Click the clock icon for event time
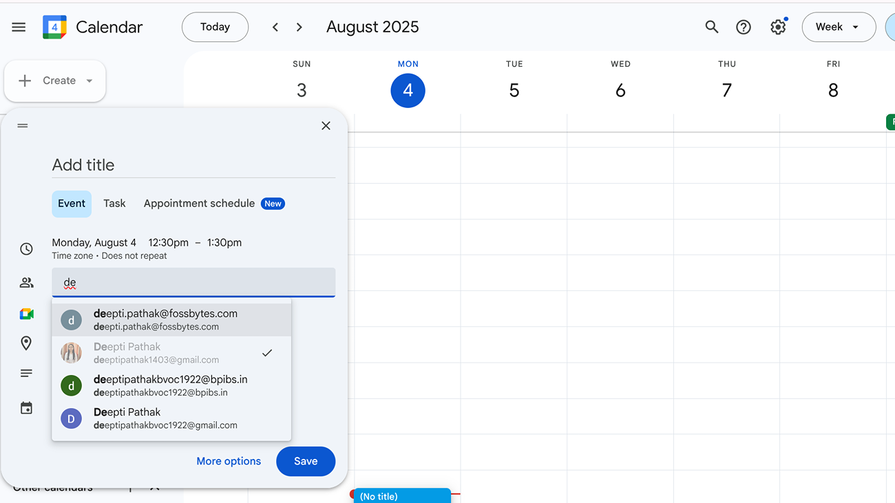895x503 pixels. 26,248
